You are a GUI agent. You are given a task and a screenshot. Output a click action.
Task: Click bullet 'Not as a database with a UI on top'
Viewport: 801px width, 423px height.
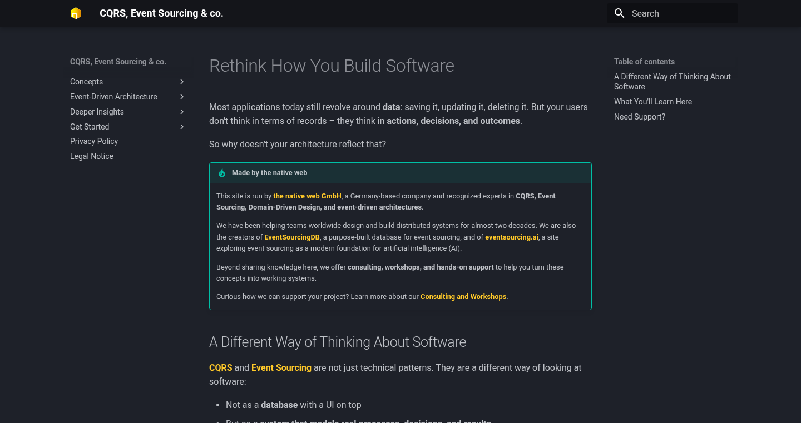[294, 405]
